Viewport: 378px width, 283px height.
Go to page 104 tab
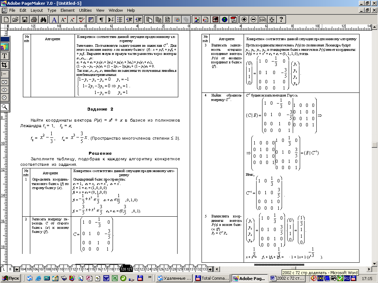point(23,269)
